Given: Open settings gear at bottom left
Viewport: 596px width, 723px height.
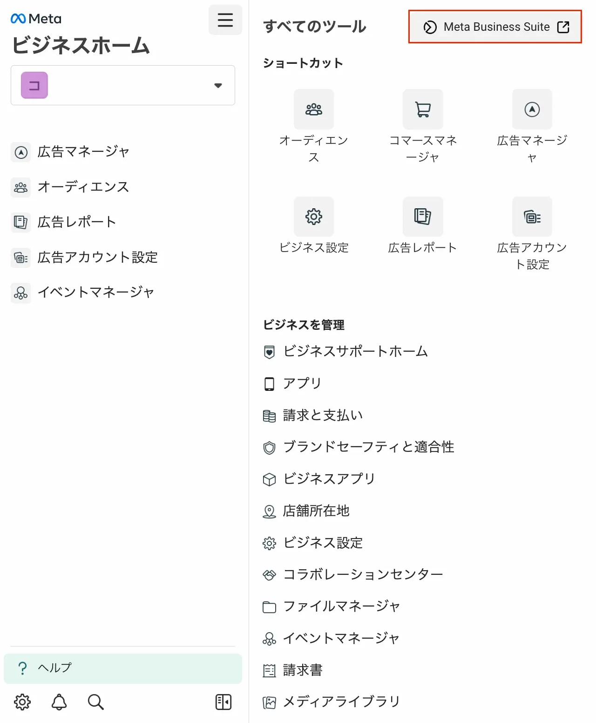Looking at the screenshot, I should tap(22, 702).
